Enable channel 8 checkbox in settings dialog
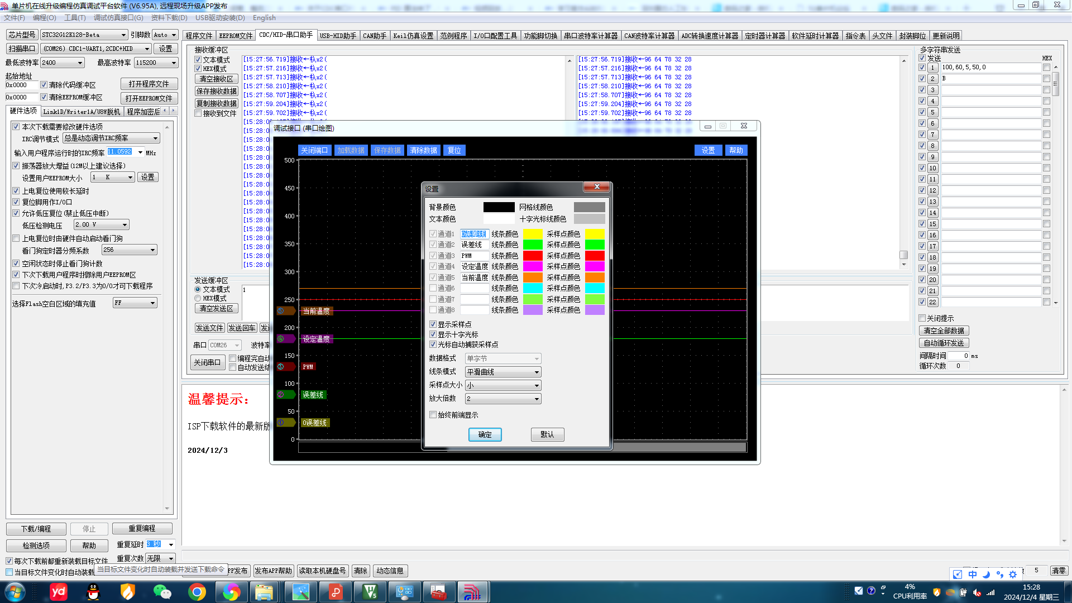The image size is (1072, 603). click(x=433, y=310)
